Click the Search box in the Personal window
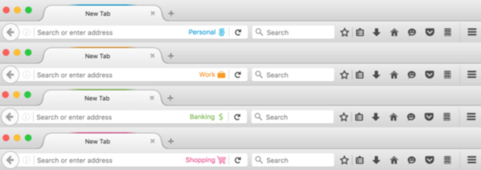This screenshot has width=481, height=170. (x=293, y=32)
